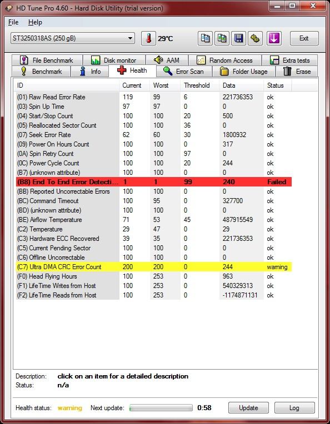Click the 0:58 countdown timer
The image size is (330, 424).
pos(204,408)
